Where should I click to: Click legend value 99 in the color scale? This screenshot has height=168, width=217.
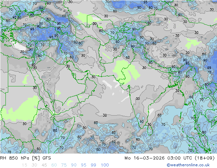(93, 165)
